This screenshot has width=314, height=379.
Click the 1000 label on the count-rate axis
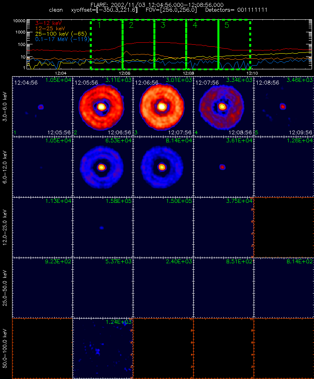21,32
